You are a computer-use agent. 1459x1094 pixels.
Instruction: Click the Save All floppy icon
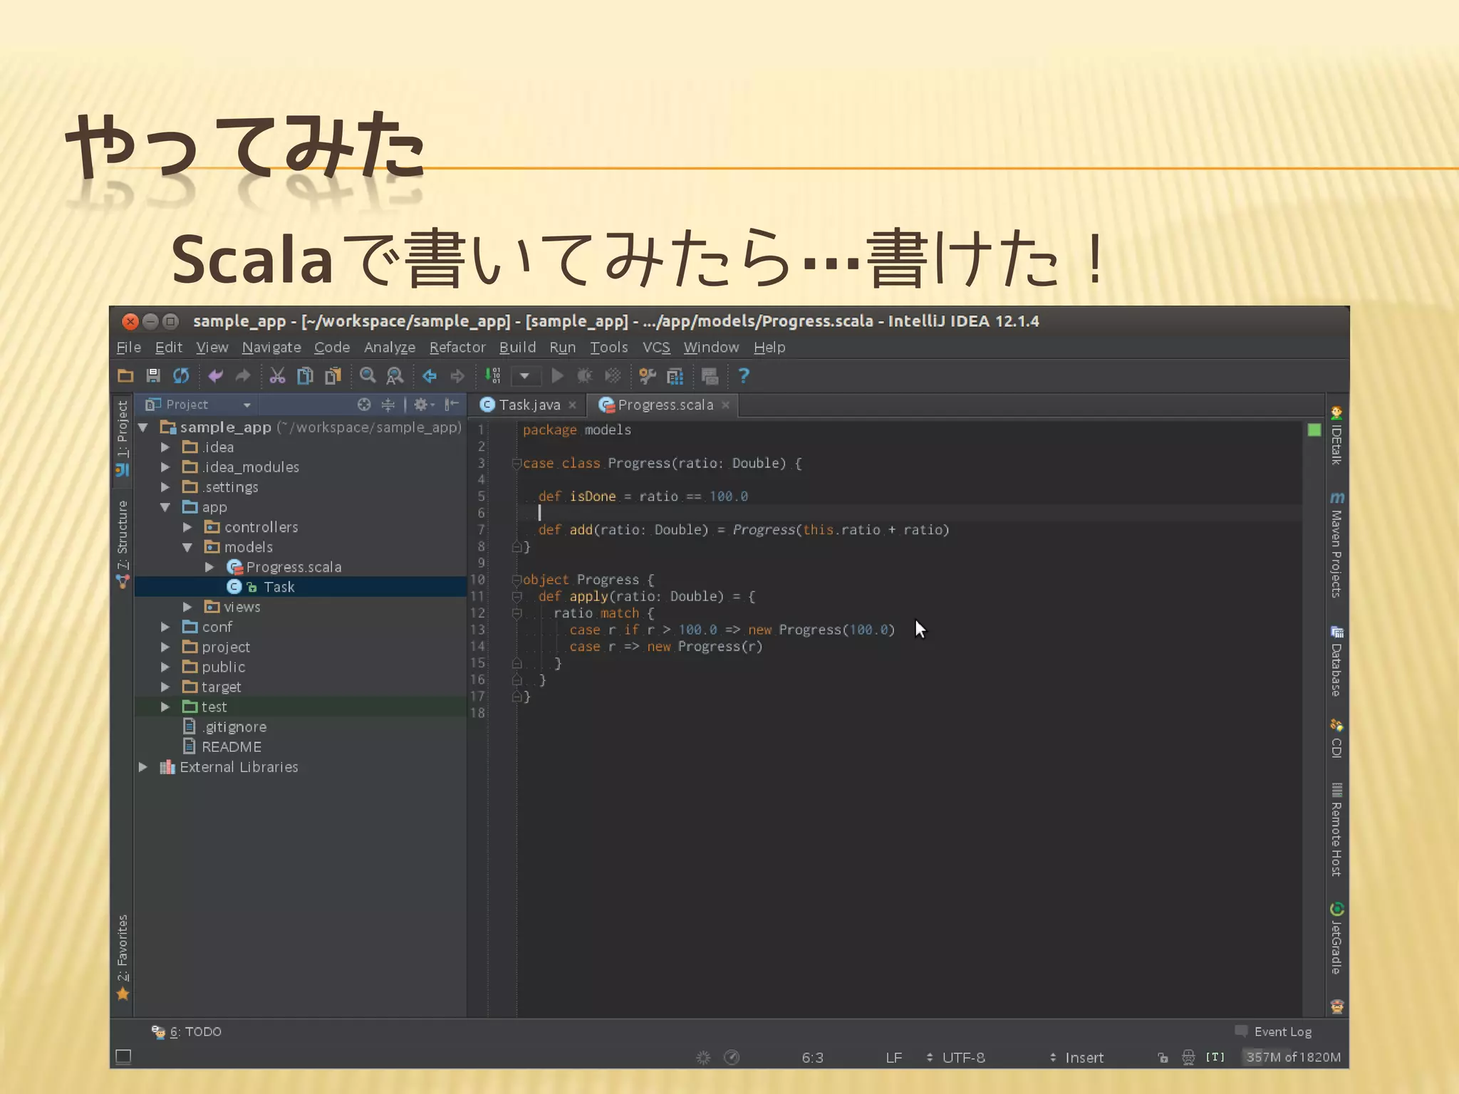coord(153,375)
